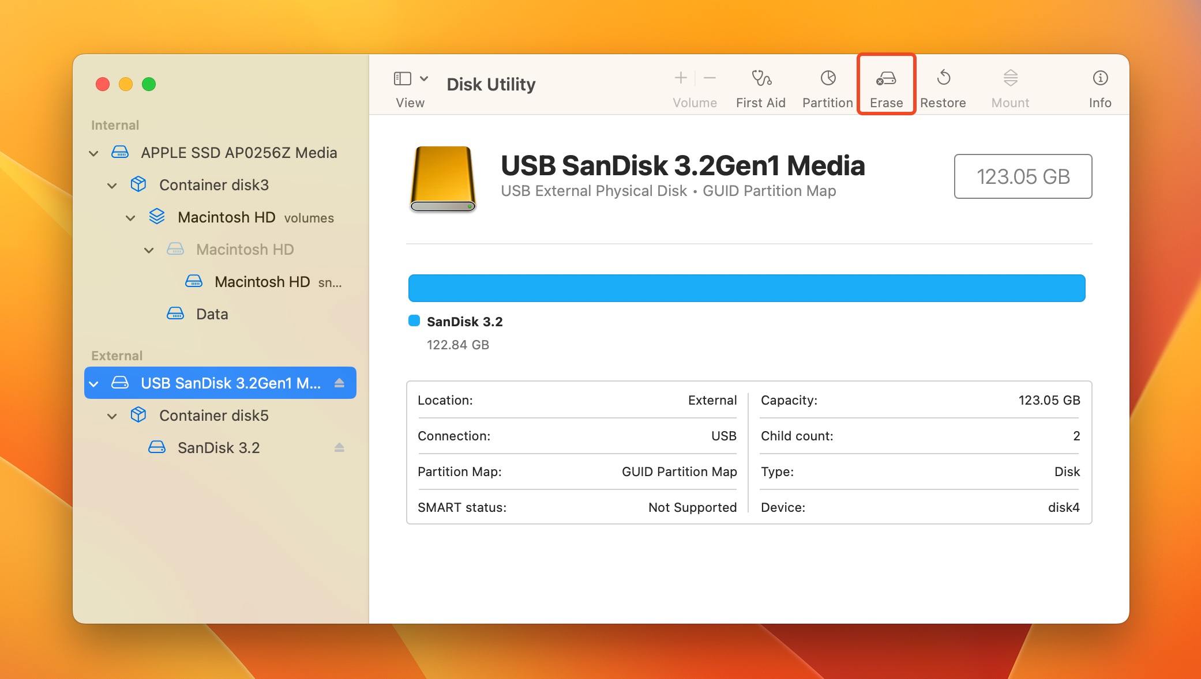Image resolution: width=1201 pixels, height=679 pixels.
Task: Click the Location value External
Action: click(712, 400)
